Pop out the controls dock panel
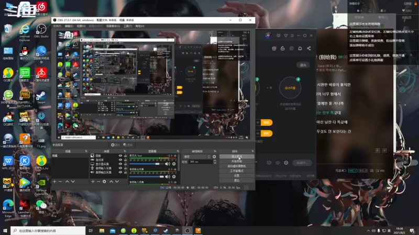This screenshot has height=235, width=419. 252,151
